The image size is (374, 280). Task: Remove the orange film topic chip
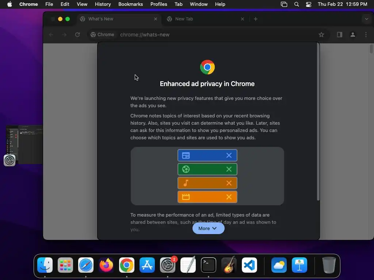pyautogui.click(x=229, y=197)
